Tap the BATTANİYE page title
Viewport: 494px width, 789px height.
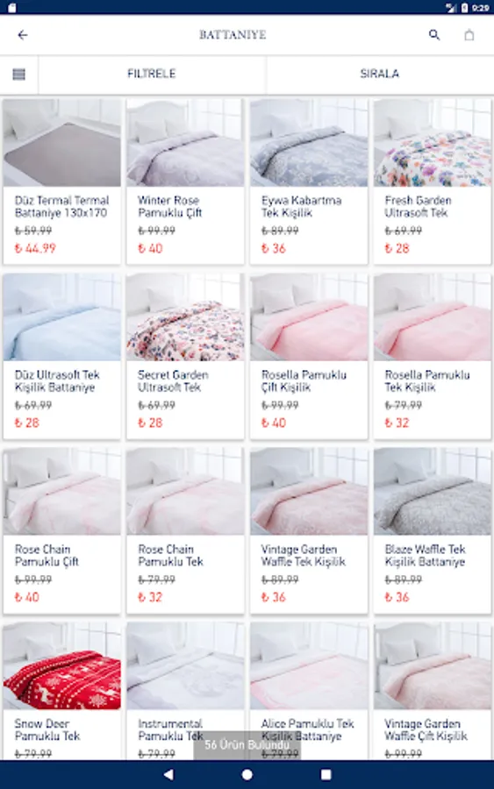[x=233, y=35]
